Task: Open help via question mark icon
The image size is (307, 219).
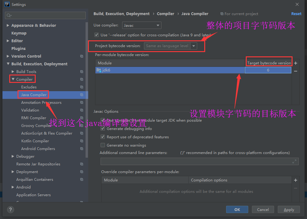Action: (10, 209)
